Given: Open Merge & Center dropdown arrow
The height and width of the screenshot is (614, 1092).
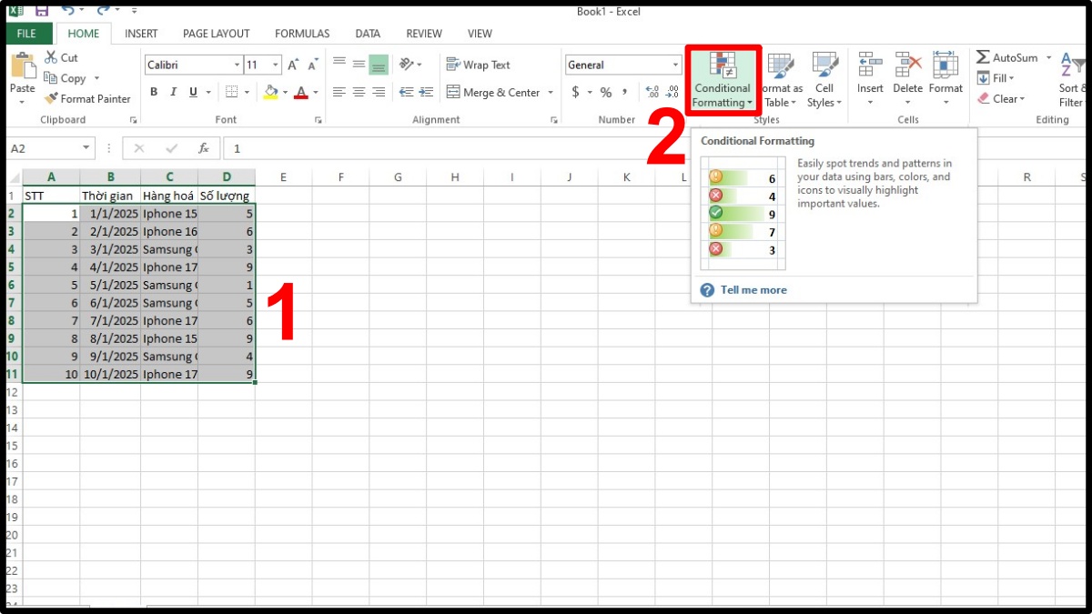Looking at the screenshot, I should [551, 93].
